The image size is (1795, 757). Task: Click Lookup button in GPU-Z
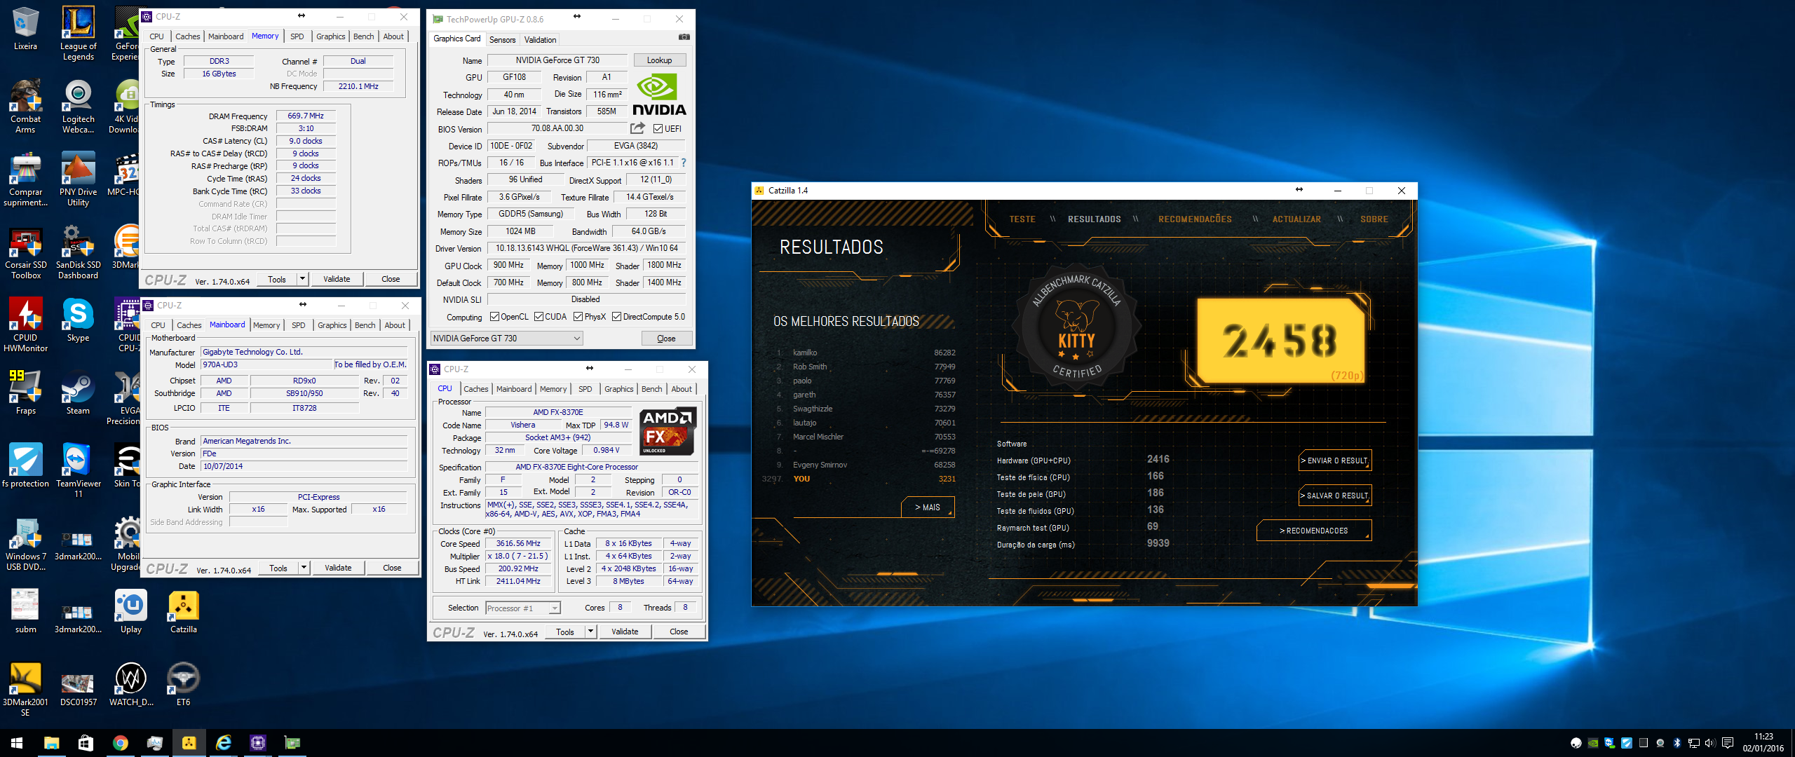tap(659, 60)
